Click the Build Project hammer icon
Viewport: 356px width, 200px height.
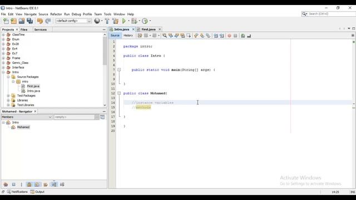(107, 21)
